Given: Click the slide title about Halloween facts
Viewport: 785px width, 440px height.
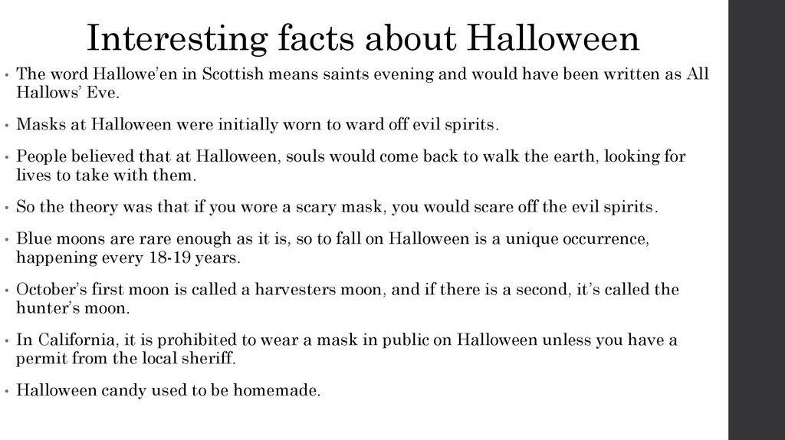Looking at the screenshot, I should [x=363, y=38].
